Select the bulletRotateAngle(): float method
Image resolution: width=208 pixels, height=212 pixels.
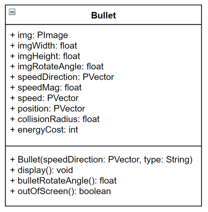coord(63,181)
